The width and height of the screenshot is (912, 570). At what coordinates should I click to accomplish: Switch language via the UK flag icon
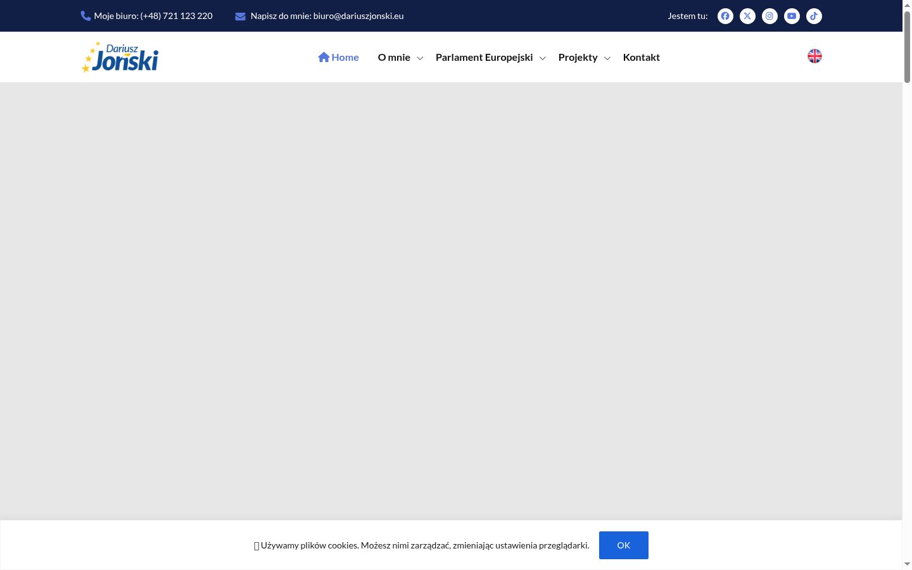coord(814,56)
